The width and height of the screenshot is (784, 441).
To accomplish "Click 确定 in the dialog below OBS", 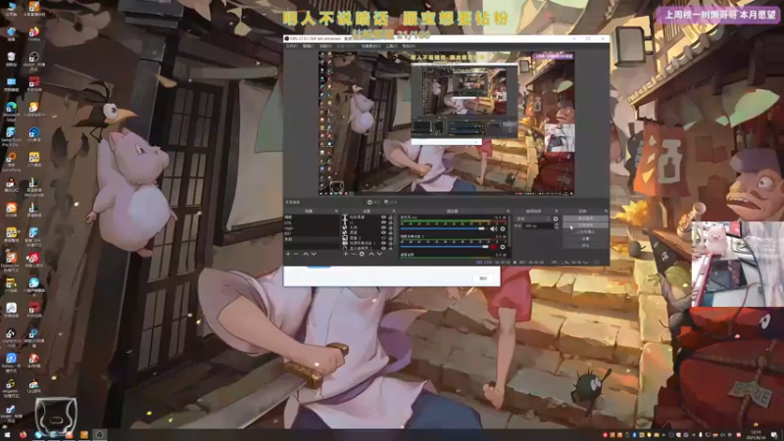I will 483,278.
